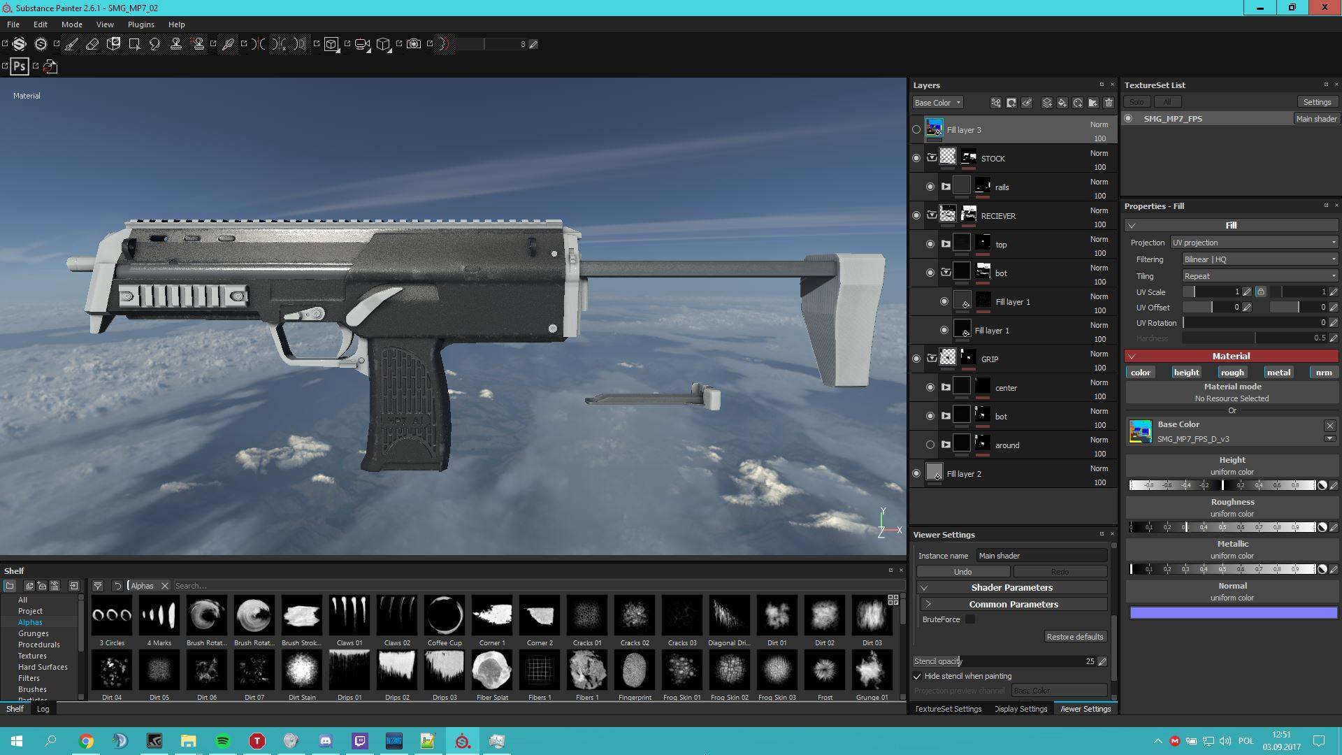The height and width of the screenshot is (755, 1342).
Task: Click the Export to Photoshop icon
Action: click(x=20, y=66)
